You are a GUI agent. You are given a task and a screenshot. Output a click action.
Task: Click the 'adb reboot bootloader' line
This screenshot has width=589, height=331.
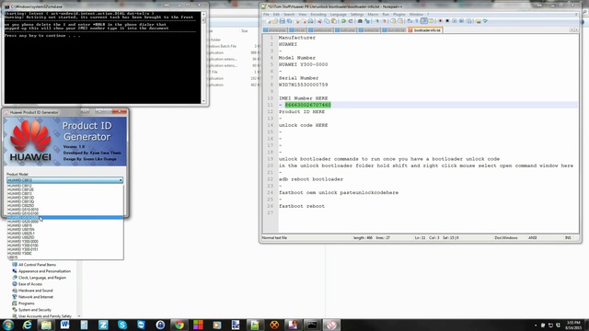click(311, 179)
